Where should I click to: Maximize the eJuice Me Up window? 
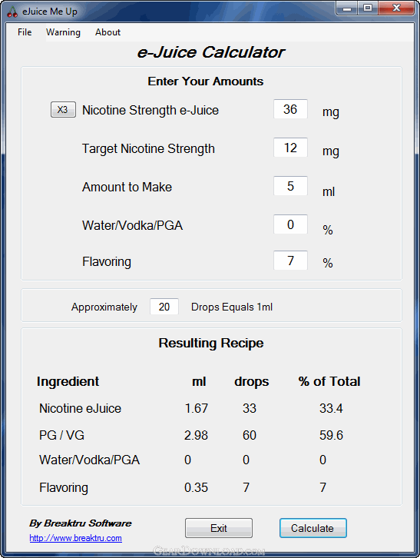tap(368, 8)
